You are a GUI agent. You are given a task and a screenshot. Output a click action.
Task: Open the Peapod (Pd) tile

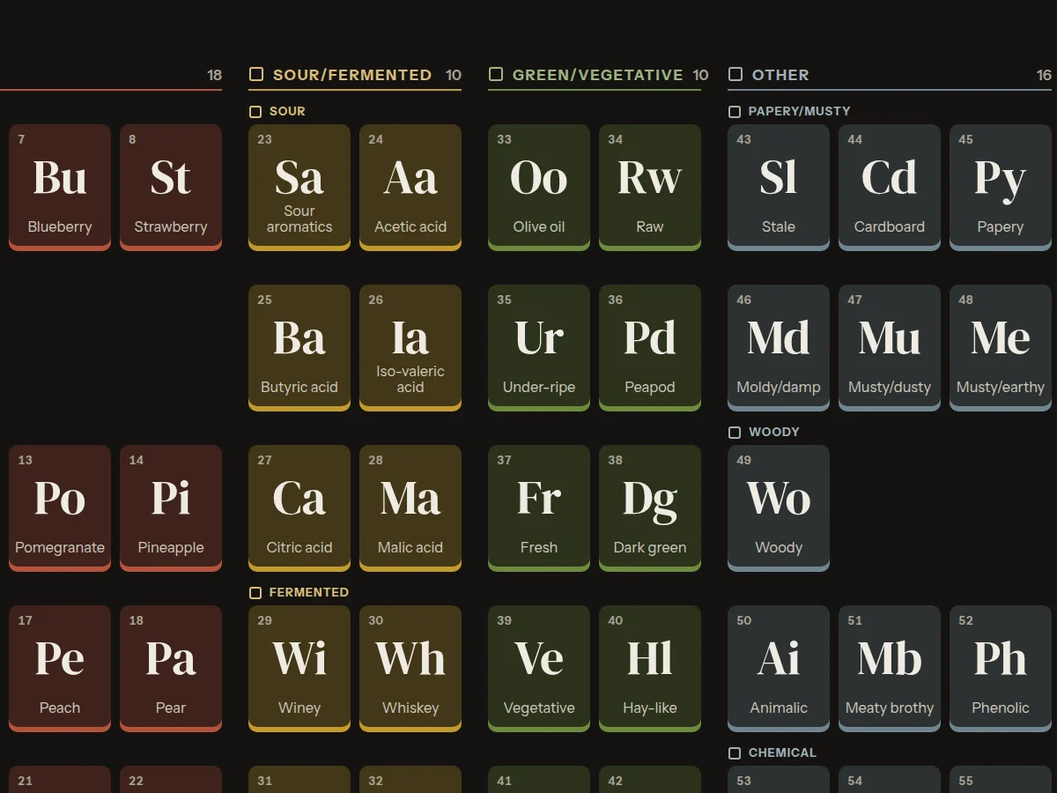click(650, 348)
